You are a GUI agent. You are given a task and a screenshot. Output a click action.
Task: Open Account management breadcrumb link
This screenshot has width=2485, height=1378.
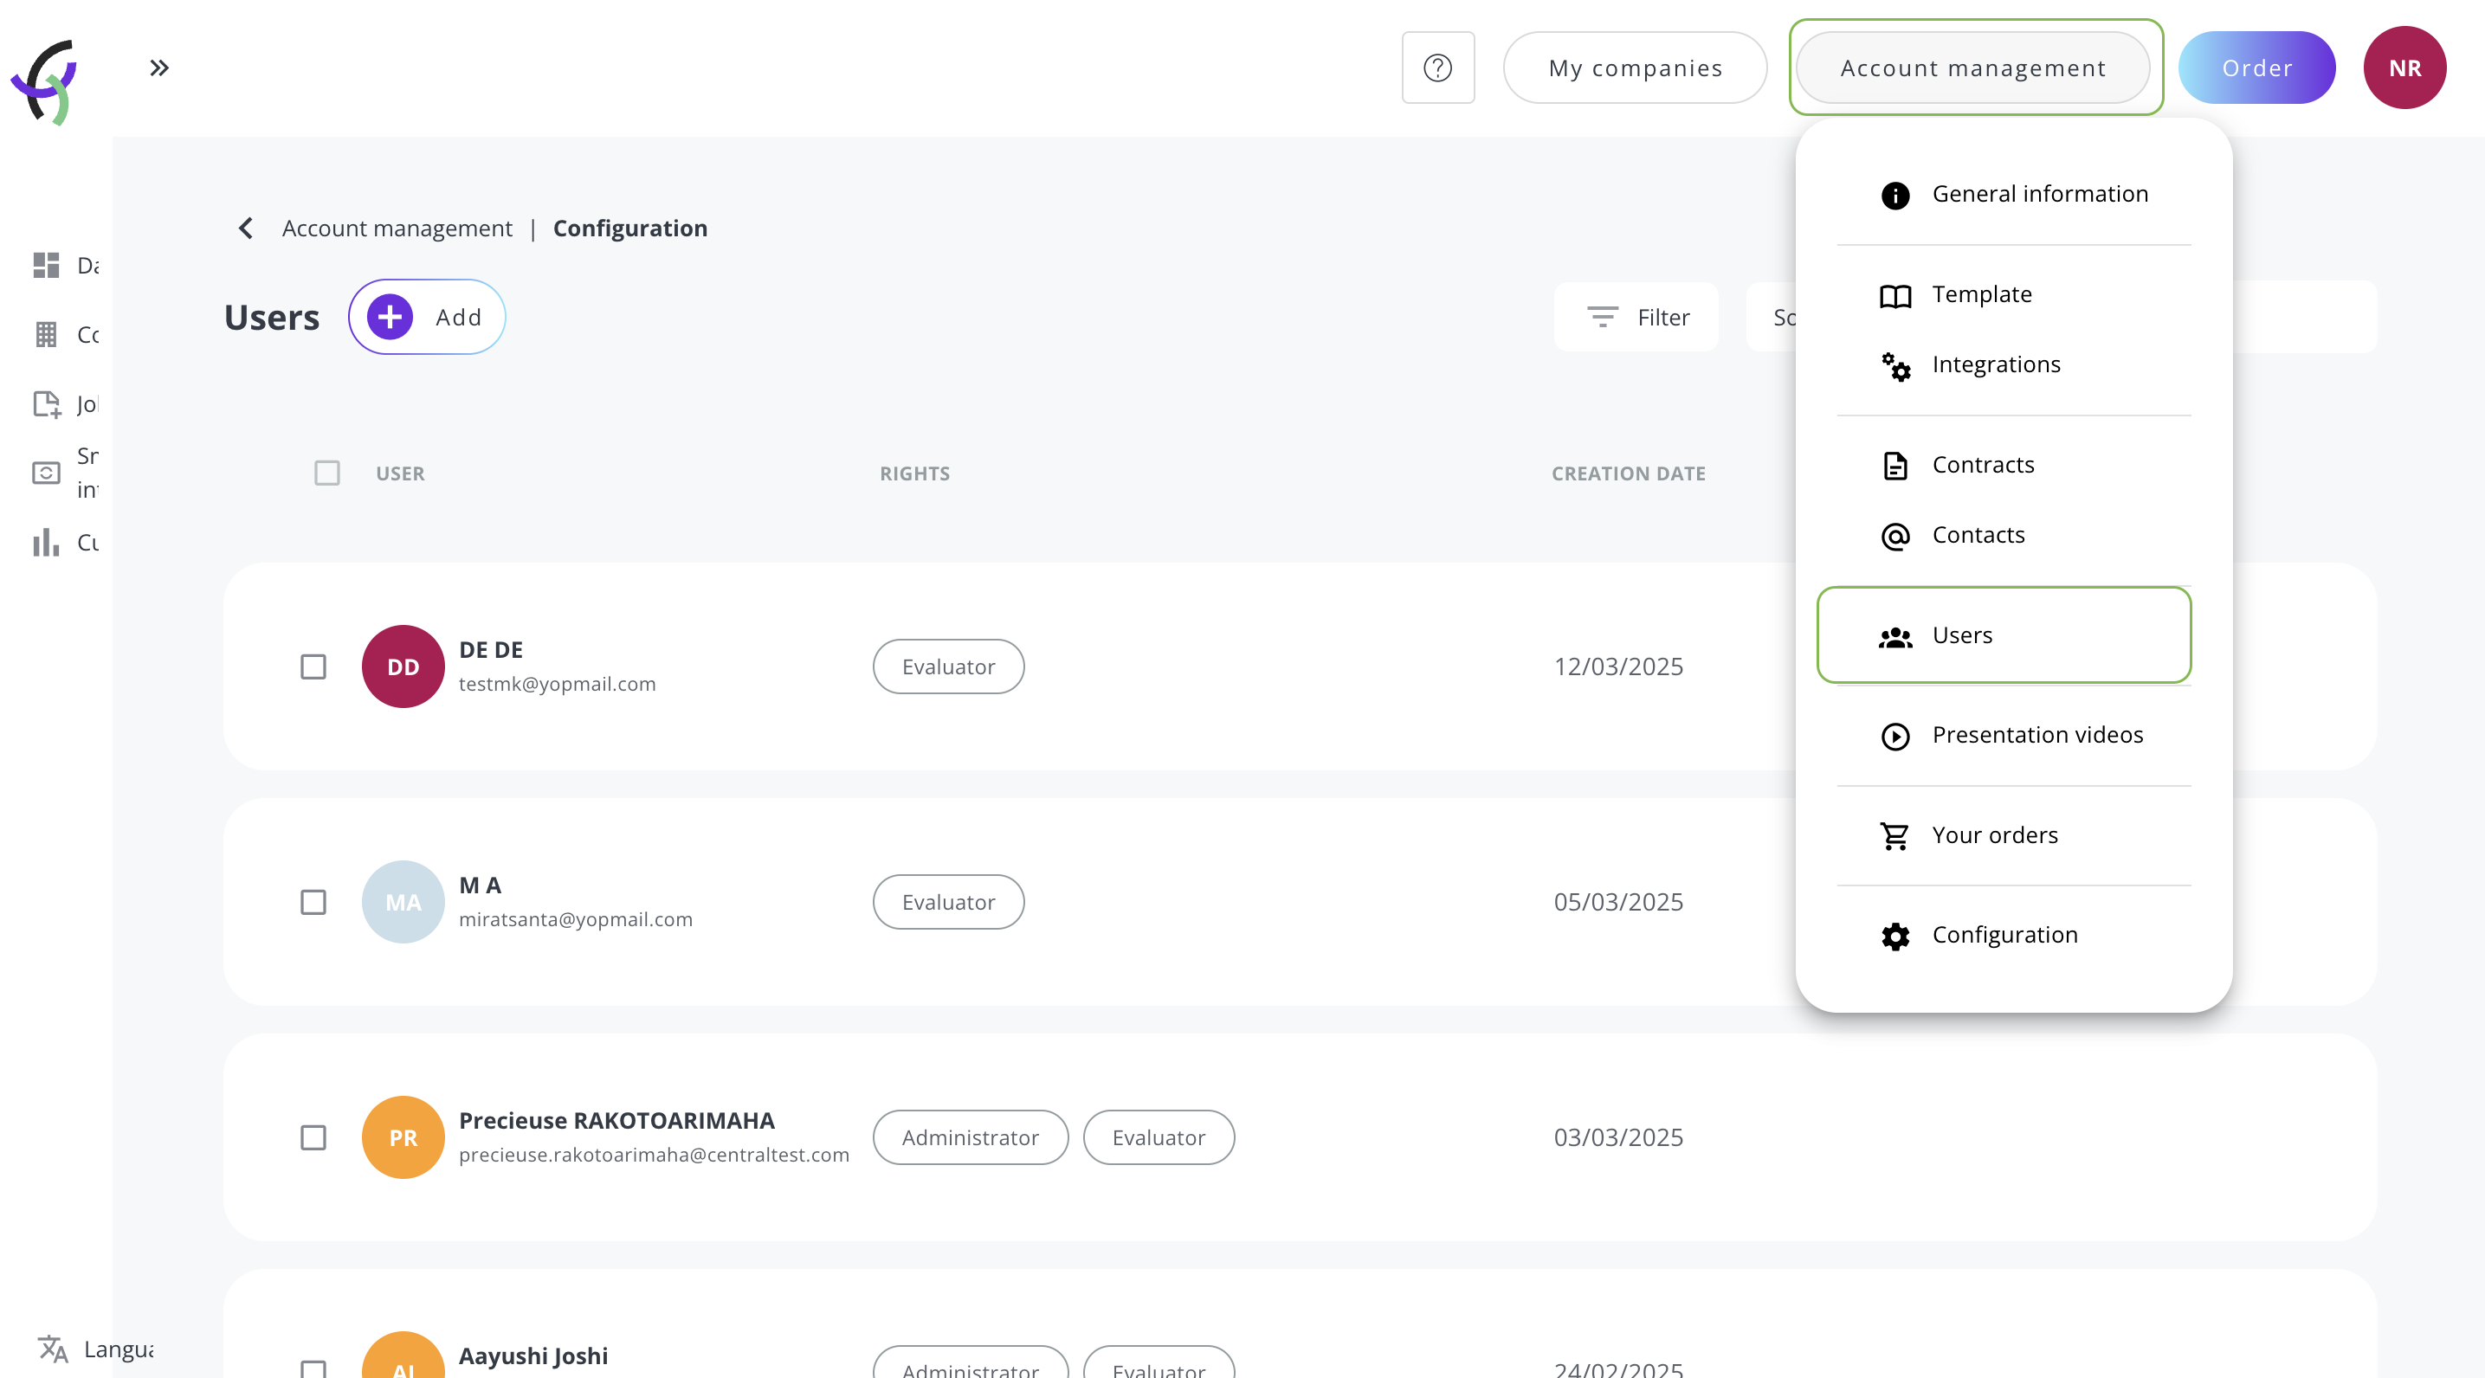(397, 229)
